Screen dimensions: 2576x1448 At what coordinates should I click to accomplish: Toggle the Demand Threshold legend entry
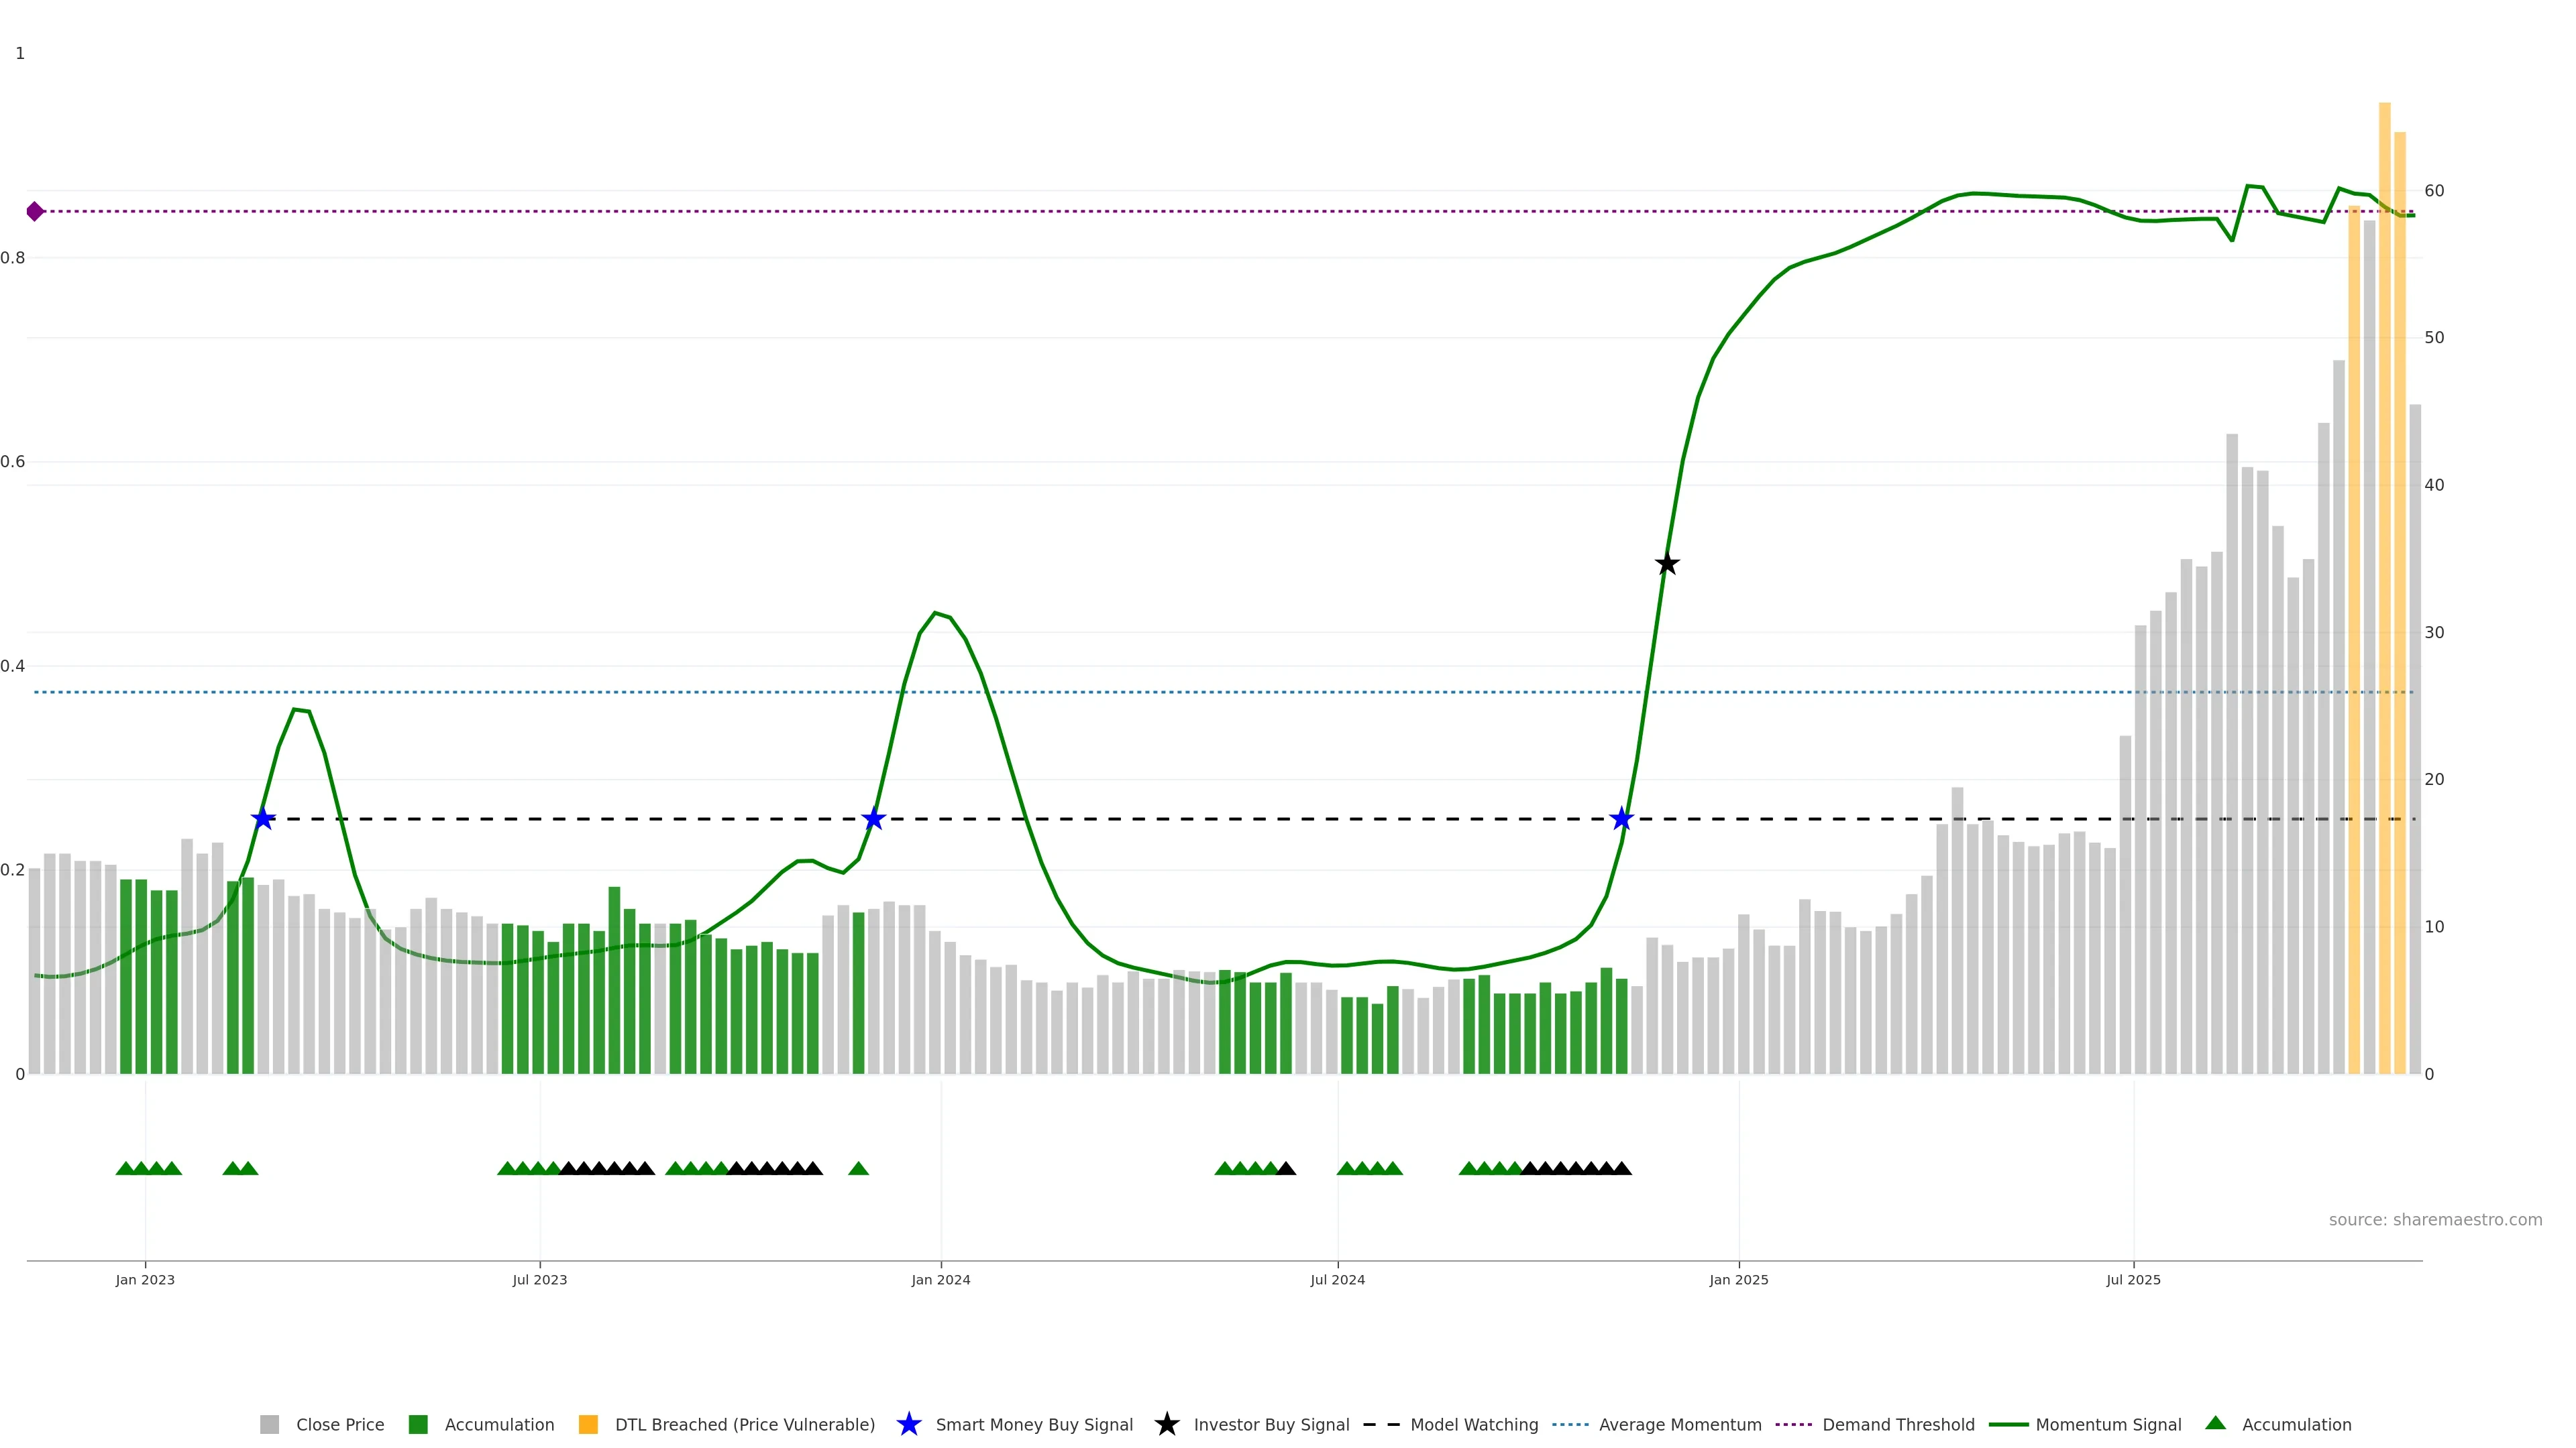point(1897,1424)
